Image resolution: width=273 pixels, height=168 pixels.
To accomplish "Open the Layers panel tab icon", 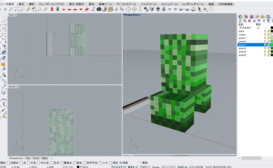I will pos(246,17).
